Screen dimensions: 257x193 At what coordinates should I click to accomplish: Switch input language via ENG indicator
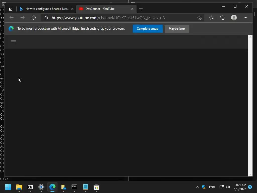[212, 187]
